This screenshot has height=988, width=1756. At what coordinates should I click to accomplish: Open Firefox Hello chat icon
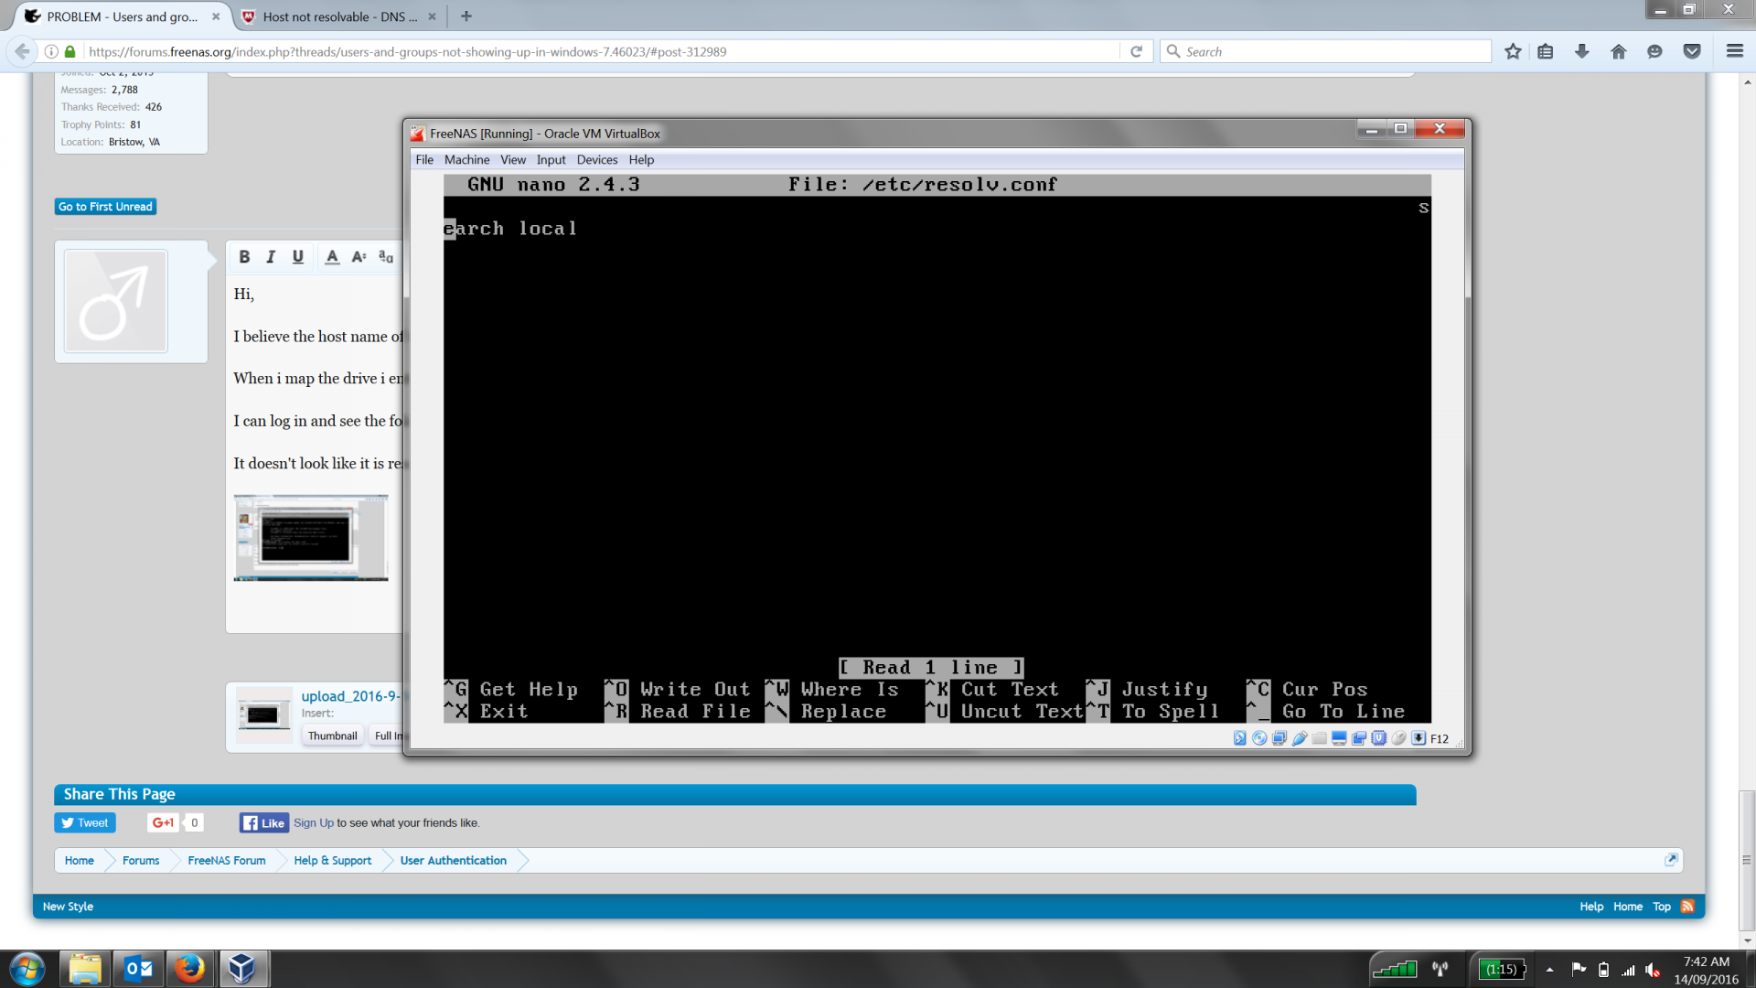1654,52
